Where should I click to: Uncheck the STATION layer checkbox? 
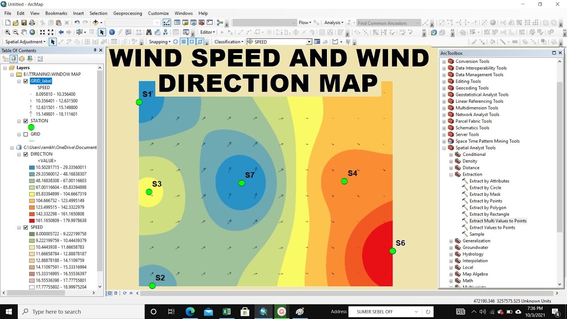tap(26, 121)
